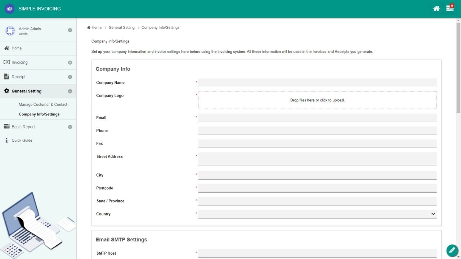The image size is (461, 259).
Task: Open Manage Customer & Contact menu item
Action: [43, 104]
